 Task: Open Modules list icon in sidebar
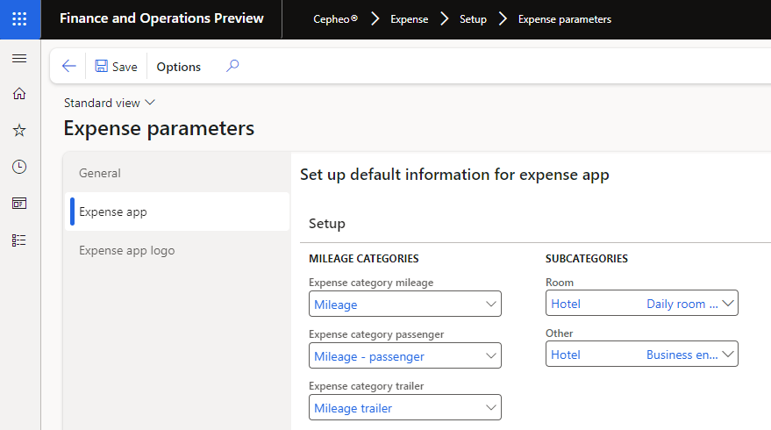[19, 240]
